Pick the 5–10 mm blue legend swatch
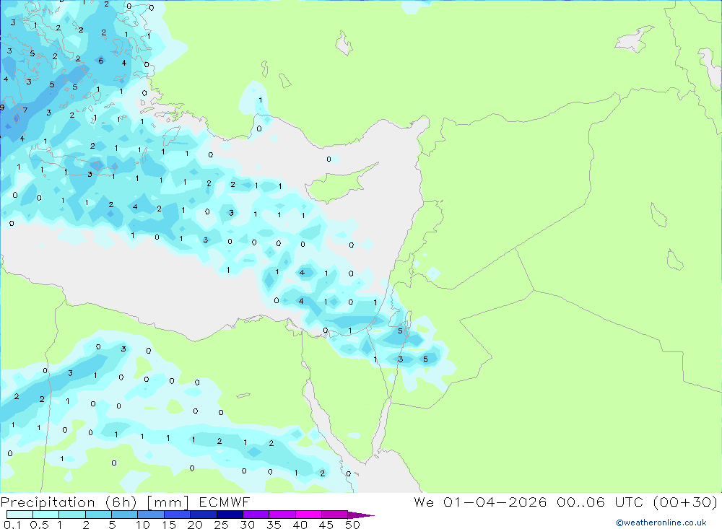This screenshot has width=722, height=529. (x=124, y=515)
